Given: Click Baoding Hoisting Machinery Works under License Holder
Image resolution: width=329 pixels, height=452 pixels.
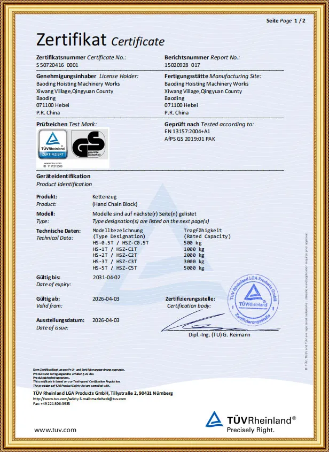Looking at the screenshot, I should click(x=78, y=83).
